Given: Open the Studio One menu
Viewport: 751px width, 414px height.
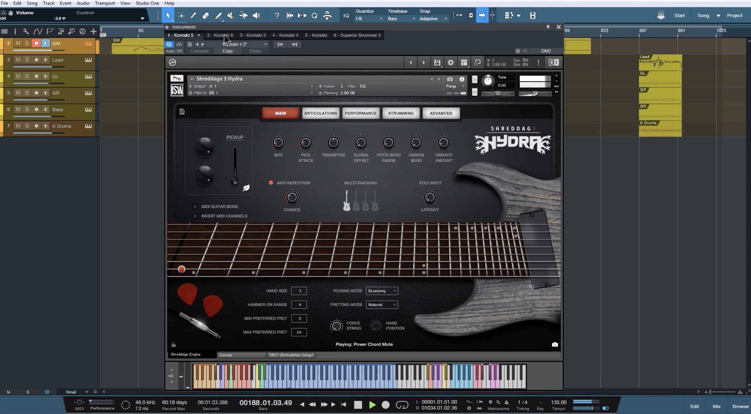Looking at the screenshot, I should 147,3.
